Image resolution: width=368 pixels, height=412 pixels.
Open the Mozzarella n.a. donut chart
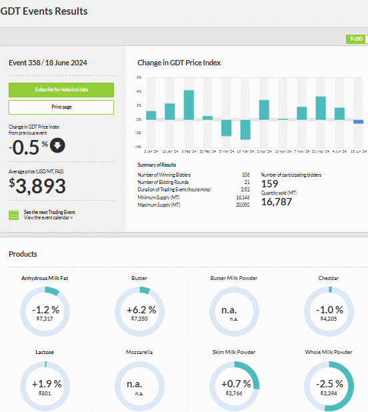[x=139, y=386]
